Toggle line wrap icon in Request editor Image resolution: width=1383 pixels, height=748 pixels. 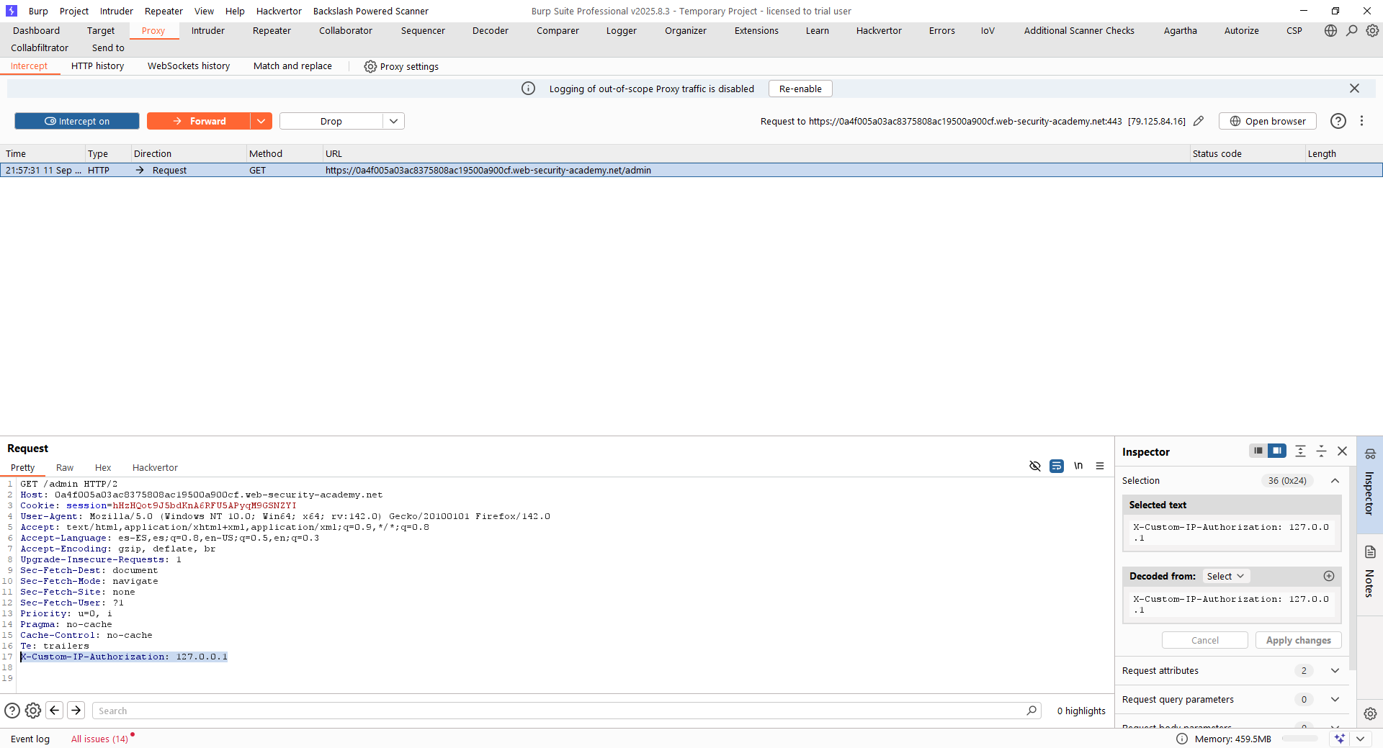[x=1057, y=466]
